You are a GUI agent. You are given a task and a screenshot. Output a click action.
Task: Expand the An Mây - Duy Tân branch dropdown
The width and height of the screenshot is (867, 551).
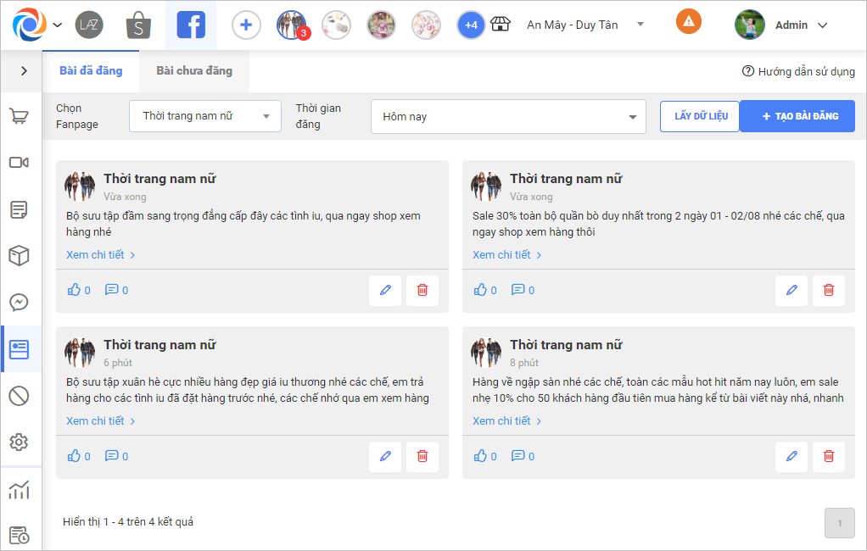(x=585, y=25)
